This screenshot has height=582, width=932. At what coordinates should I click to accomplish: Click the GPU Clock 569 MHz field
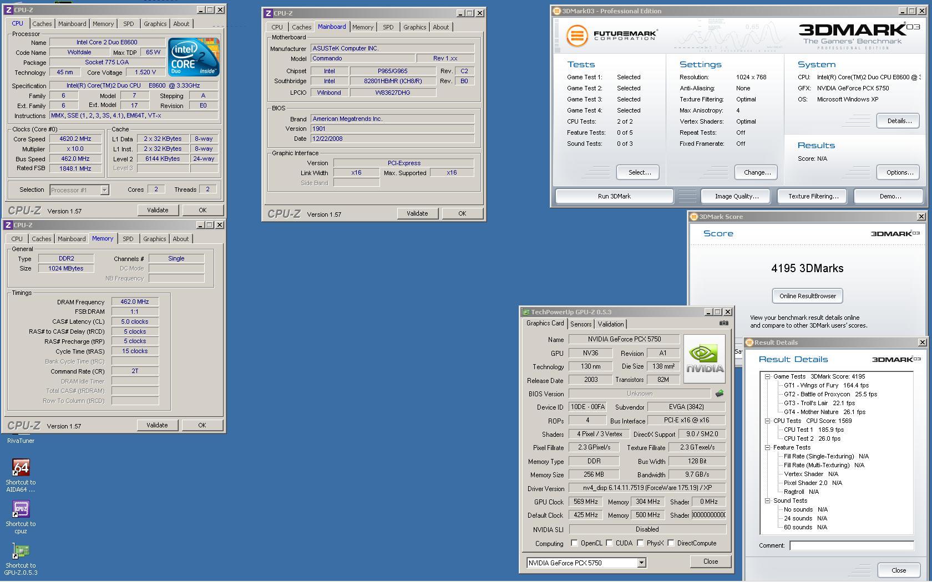586,502
